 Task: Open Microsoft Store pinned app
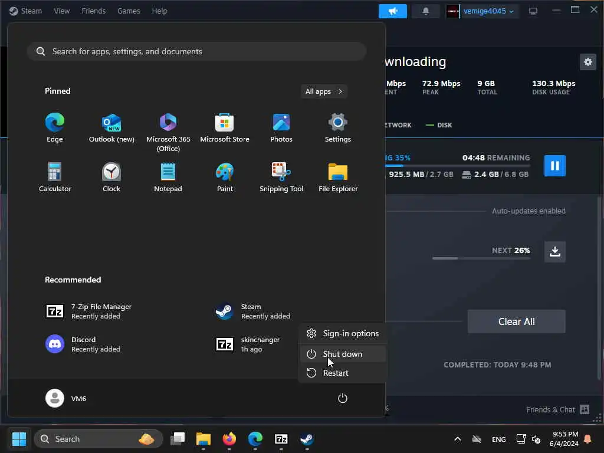click(225, 128)
